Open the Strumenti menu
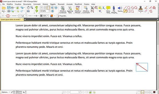 coord(61,4)
